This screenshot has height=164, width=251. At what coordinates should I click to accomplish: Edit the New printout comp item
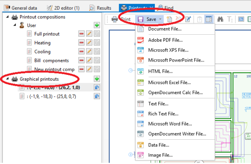click(89, 69)
